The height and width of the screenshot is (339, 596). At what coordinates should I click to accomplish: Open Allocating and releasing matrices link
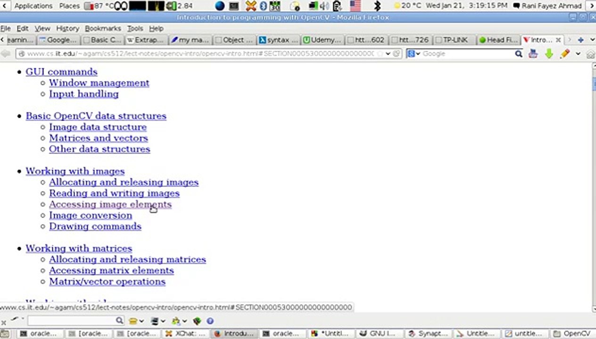click(x=127, y=259)
